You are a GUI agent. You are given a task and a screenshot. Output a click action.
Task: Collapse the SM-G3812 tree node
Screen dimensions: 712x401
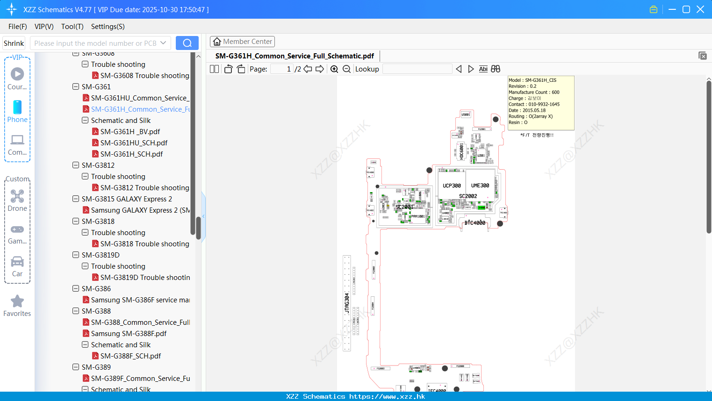click(76, 165)
